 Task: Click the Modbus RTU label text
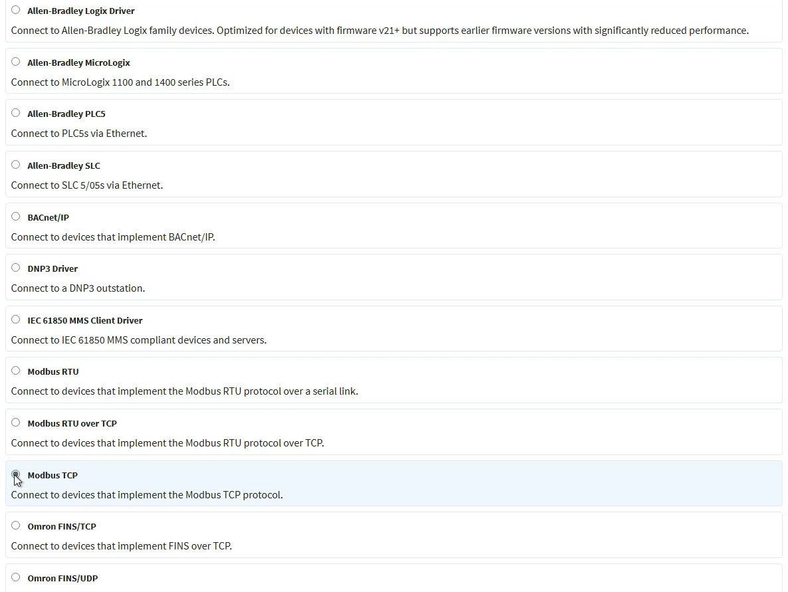coord(53,372)
